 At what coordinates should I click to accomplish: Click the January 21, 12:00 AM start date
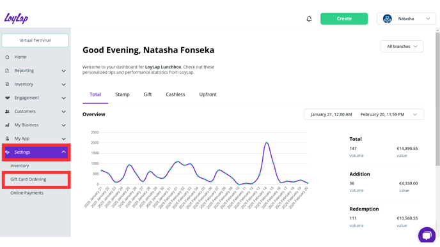tap(331, 114)
